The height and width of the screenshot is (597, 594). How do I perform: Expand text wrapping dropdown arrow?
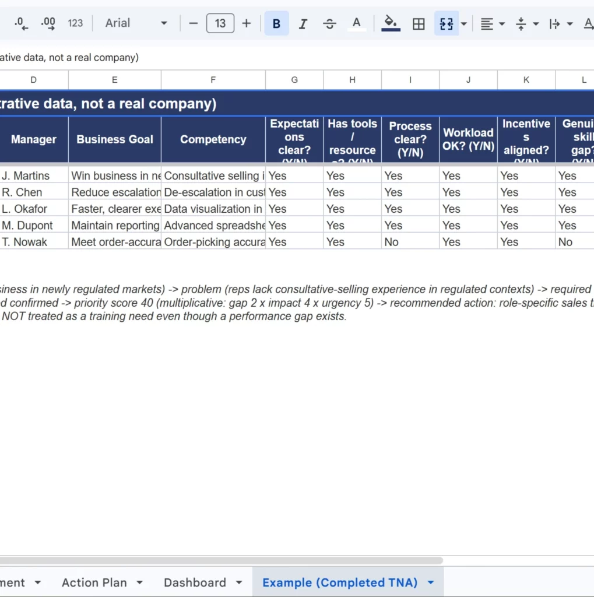point(570,23)
